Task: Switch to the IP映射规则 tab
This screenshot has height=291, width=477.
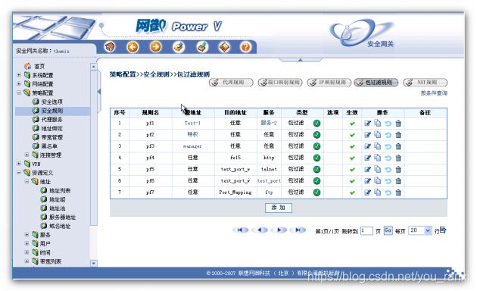Action: click(329, 82)
